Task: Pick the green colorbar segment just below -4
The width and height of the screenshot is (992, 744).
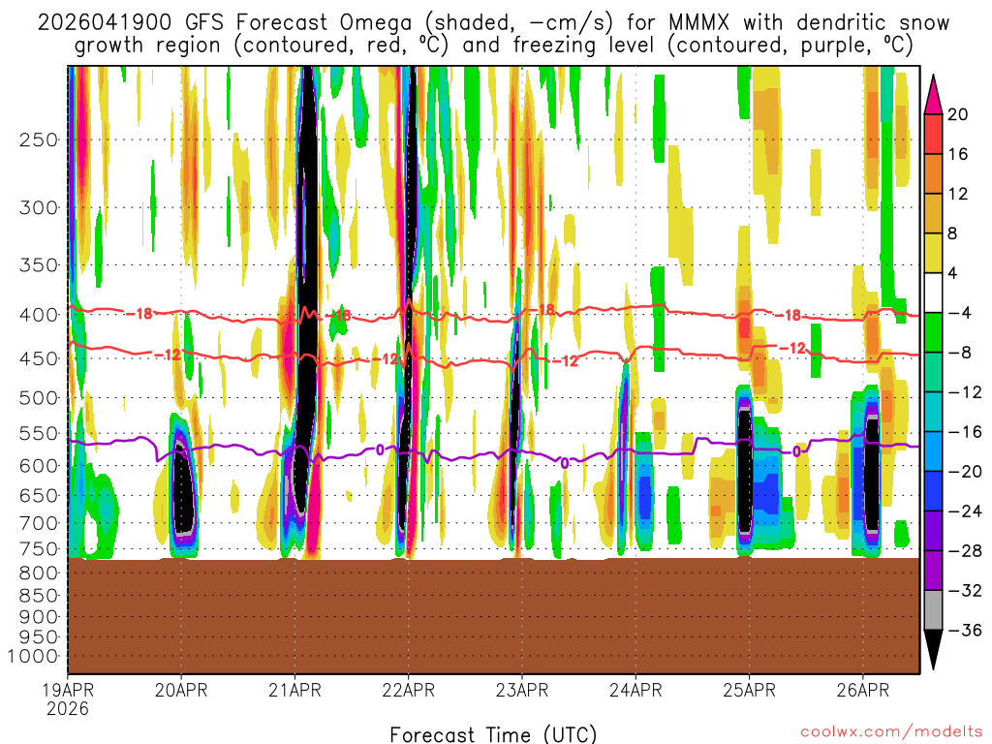Action: click(934, 332)
